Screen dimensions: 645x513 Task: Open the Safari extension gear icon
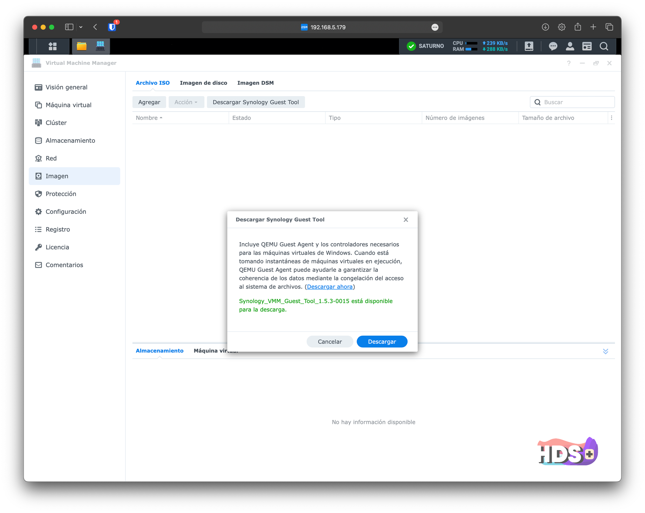click(561, 27)
